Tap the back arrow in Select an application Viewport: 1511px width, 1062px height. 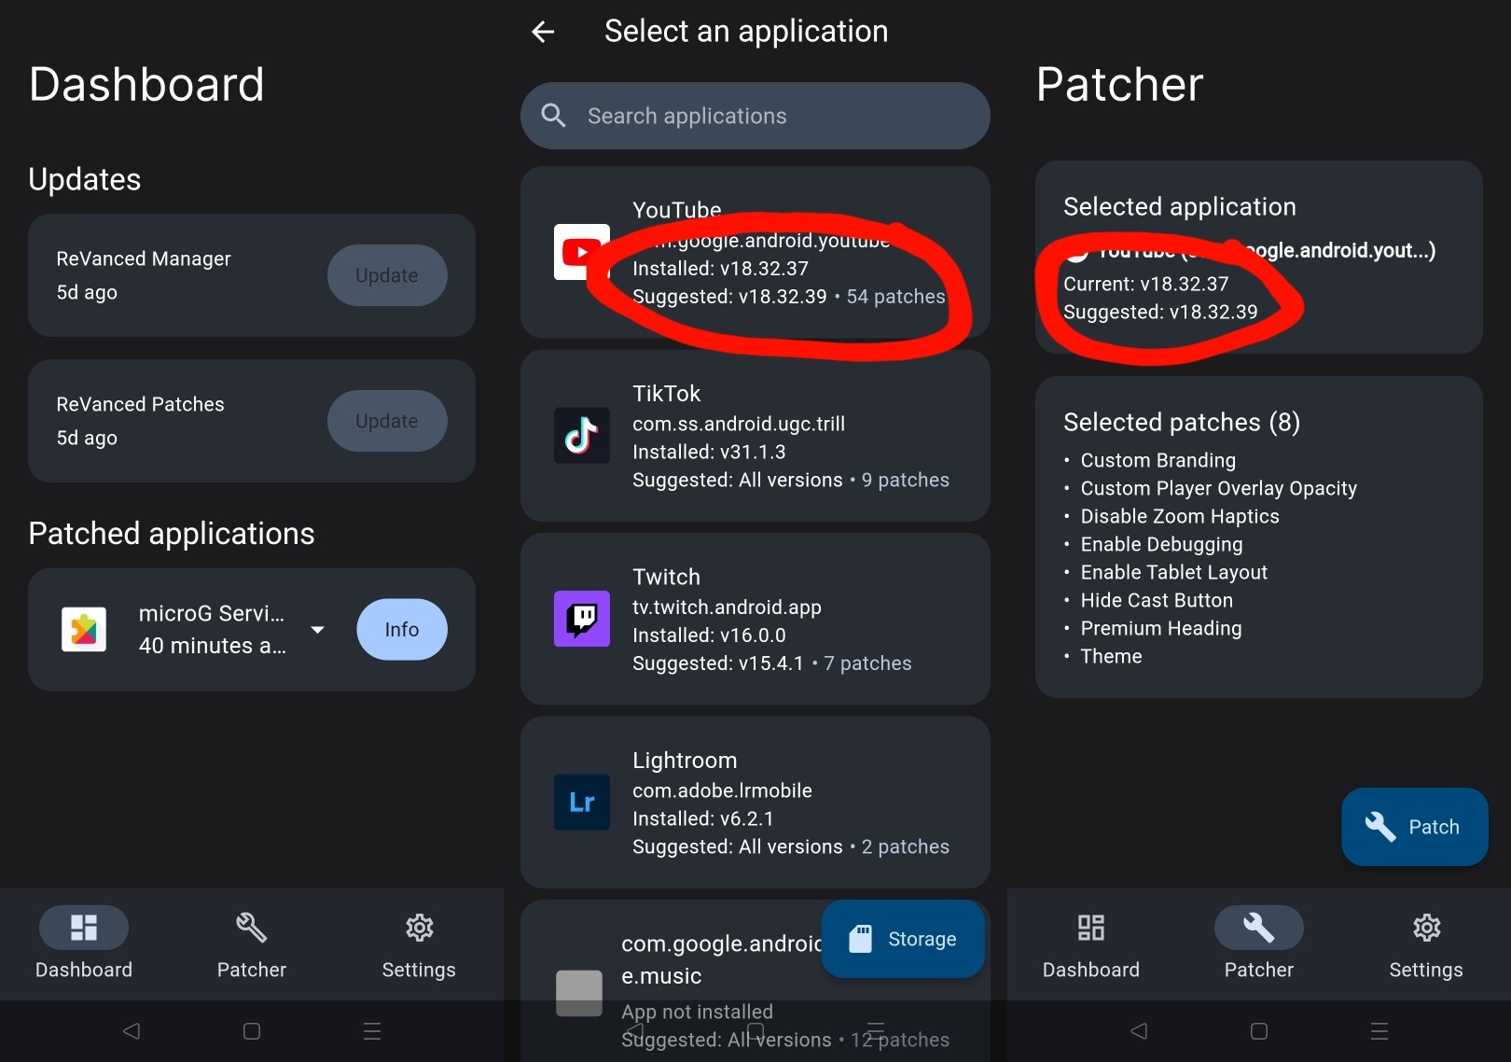543,32
